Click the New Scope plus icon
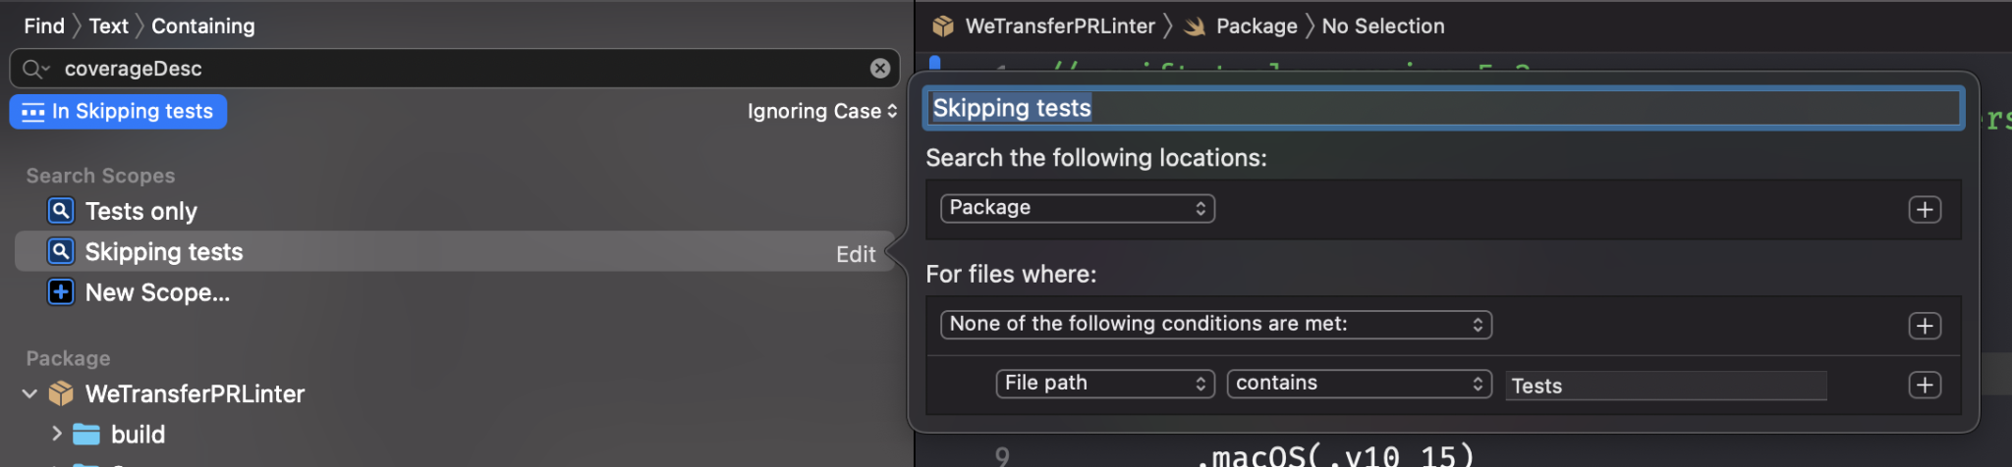The image size is (2012, 467). [61, 292]
